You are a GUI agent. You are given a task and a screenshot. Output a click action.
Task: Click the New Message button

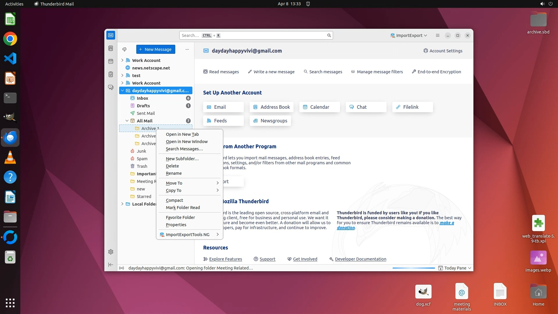click(155, 49)
